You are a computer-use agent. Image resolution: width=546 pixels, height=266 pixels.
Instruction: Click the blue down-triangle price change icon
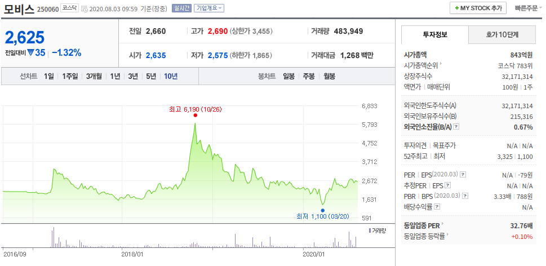coord(30,52)
